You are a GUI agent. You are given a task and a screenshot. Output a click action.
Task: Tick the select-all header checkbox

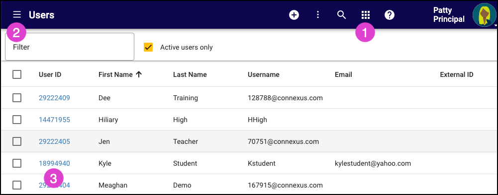17,75
